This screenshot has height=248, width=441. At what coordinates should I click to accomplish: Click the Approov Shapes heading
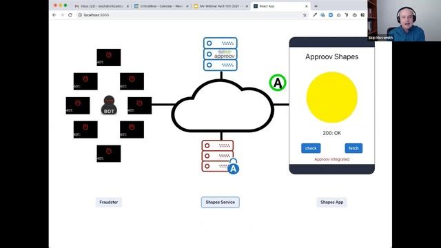(332, 56)
